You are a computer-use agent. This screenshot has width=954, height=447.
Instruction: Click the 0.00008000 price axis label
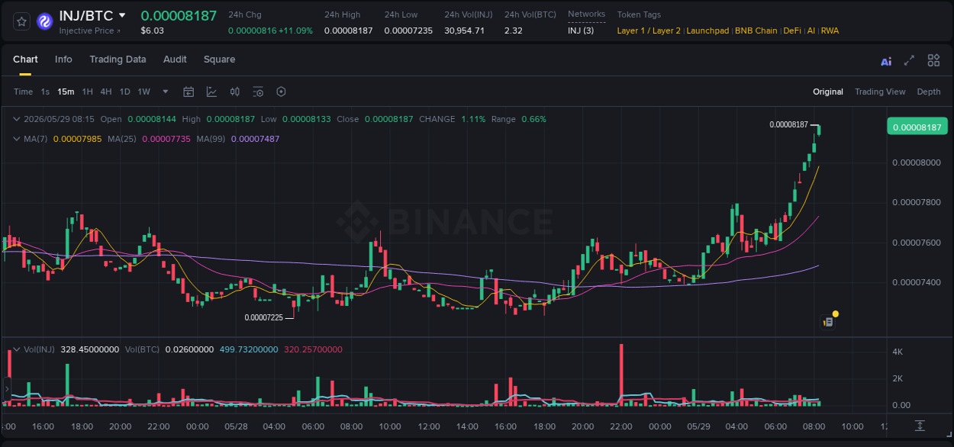click(917, 162)
